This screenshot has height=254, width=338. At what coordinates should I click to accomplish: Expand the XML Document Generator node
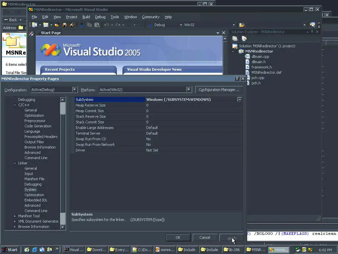click(15, 221)
